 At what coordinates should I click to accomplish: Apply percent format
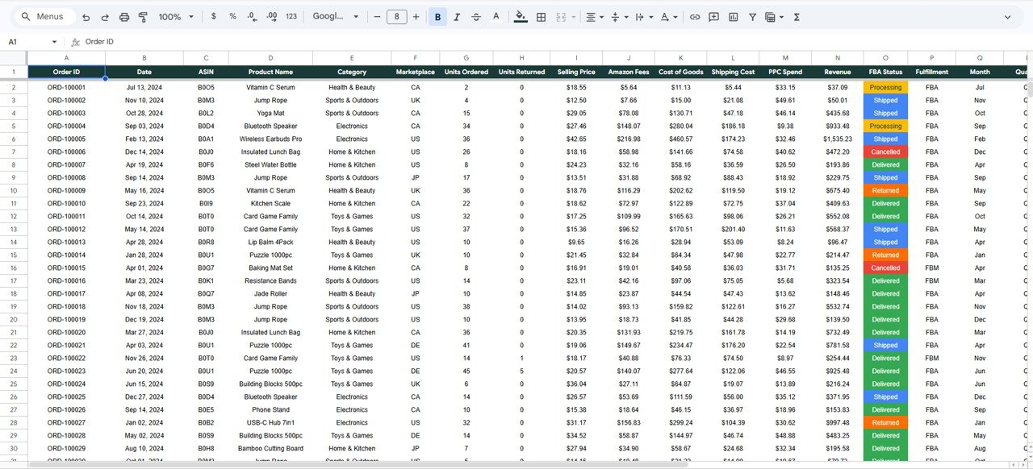(232, 16)
